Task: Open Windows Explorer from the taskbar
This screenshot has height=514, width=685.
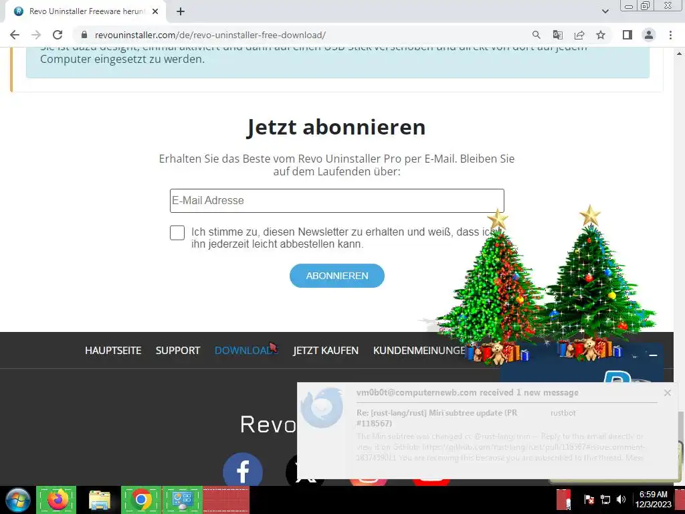Action: pos(100,499)
